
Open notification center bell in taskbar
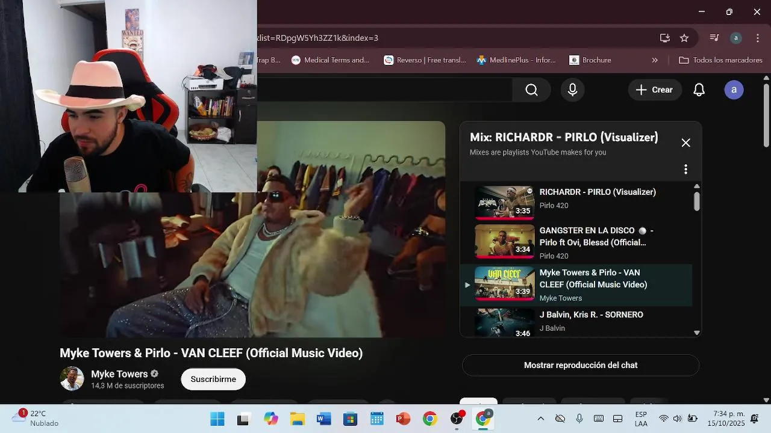coord(755,419)
